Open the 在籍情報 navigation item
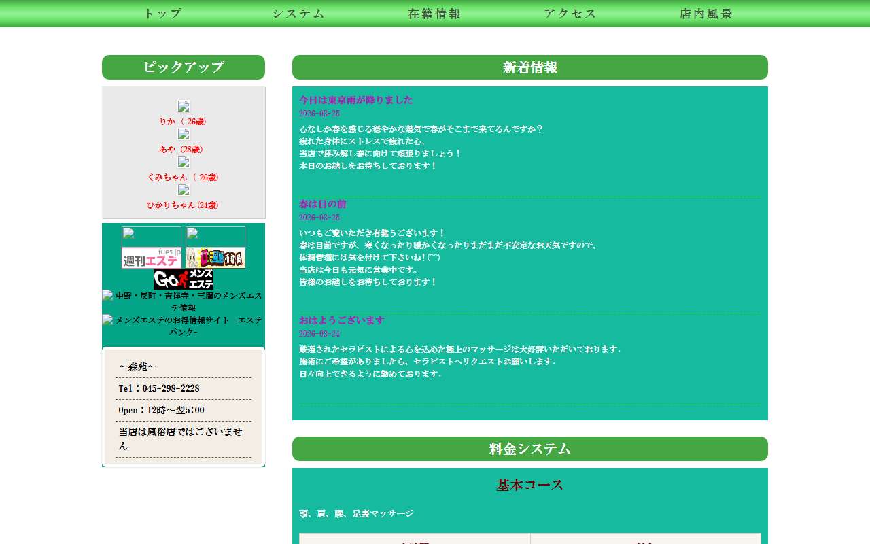Screen dimensions: 870x544 tap(434, 13)
